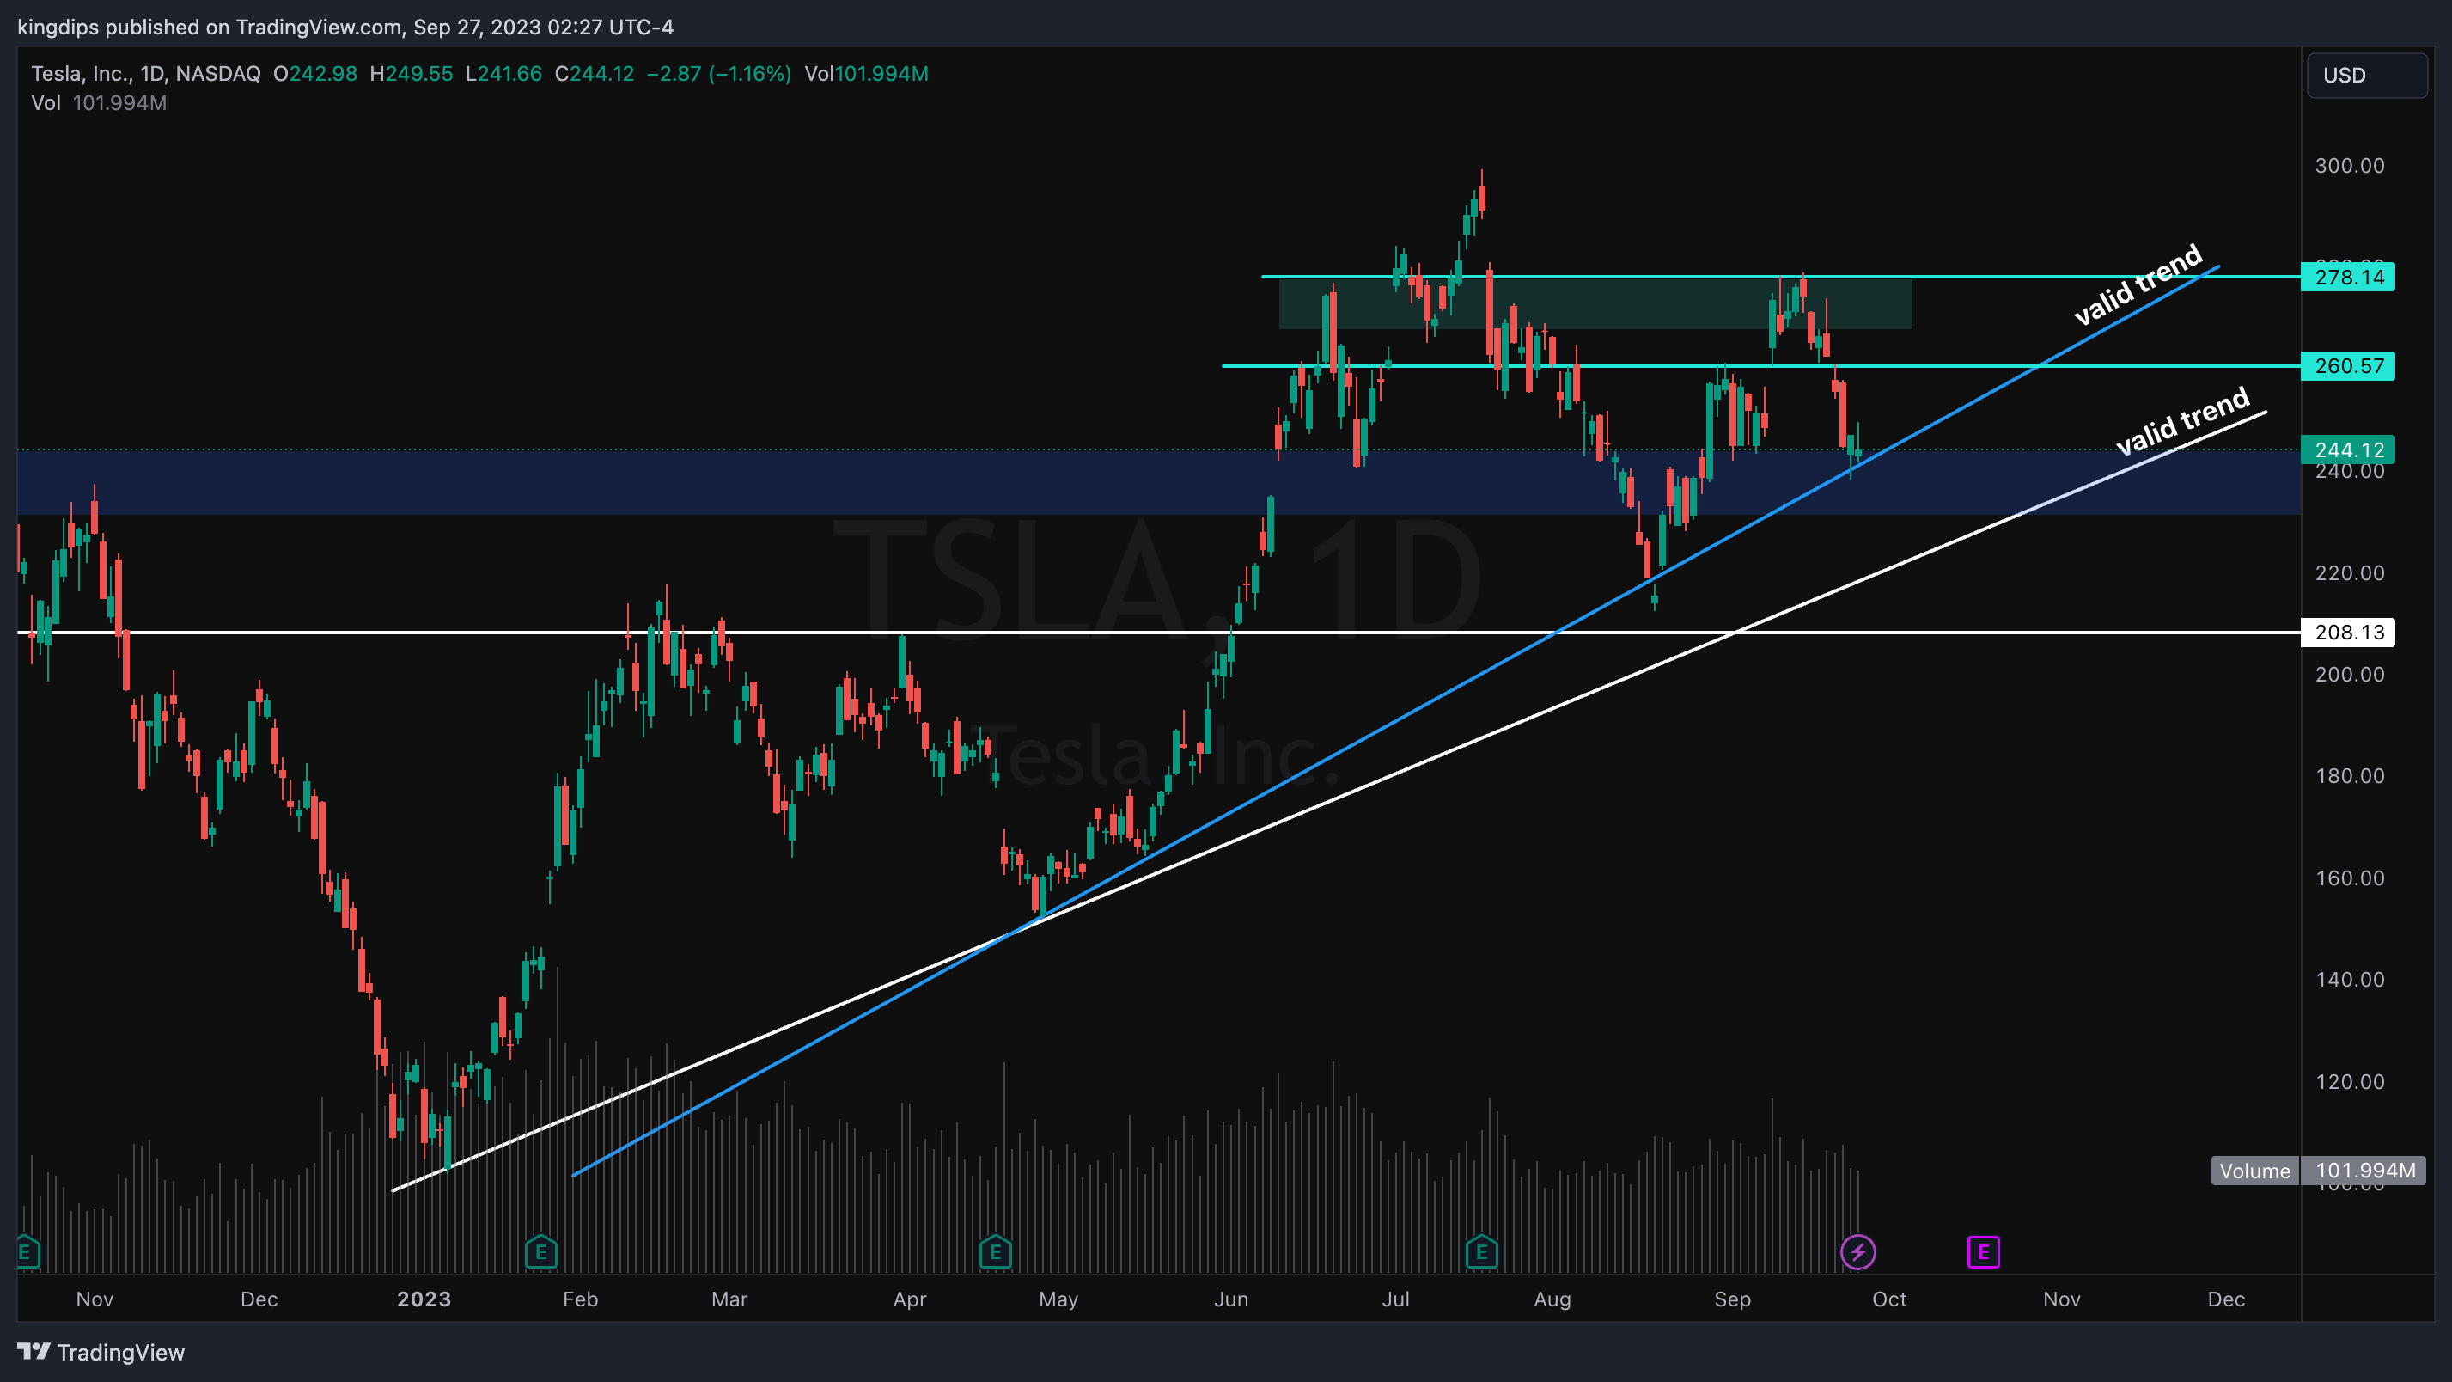Image resolution: width=2452 pixels, height=1382 pixels.
Task: Click the change value −2.87 (−1.16%)
Action: [718, 73]
